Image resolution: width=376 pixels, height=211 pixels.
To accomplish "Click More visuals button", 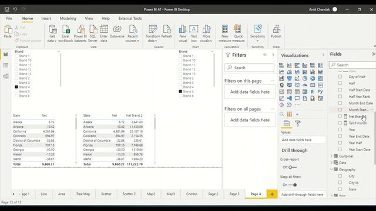I will (206, 33).
